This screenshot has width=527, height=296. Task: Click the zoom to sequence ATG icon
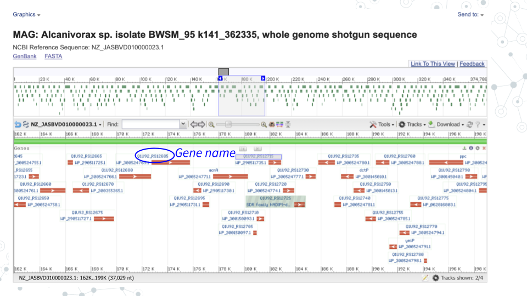272,124
